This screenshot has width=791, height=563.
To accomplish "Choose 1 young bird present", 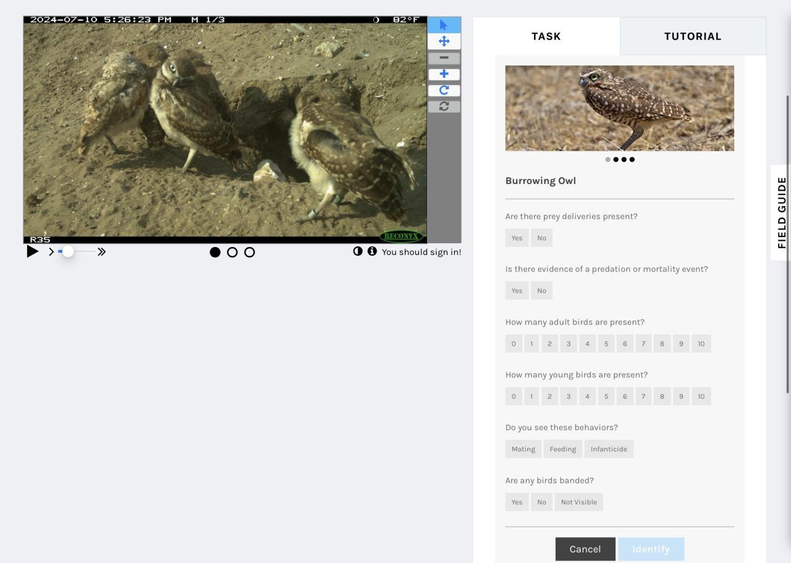I will (x=531, y=396).
